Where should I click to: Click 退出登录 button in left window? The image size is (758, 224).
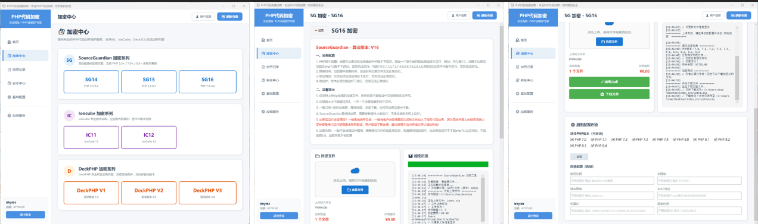(x=25, y=214)
